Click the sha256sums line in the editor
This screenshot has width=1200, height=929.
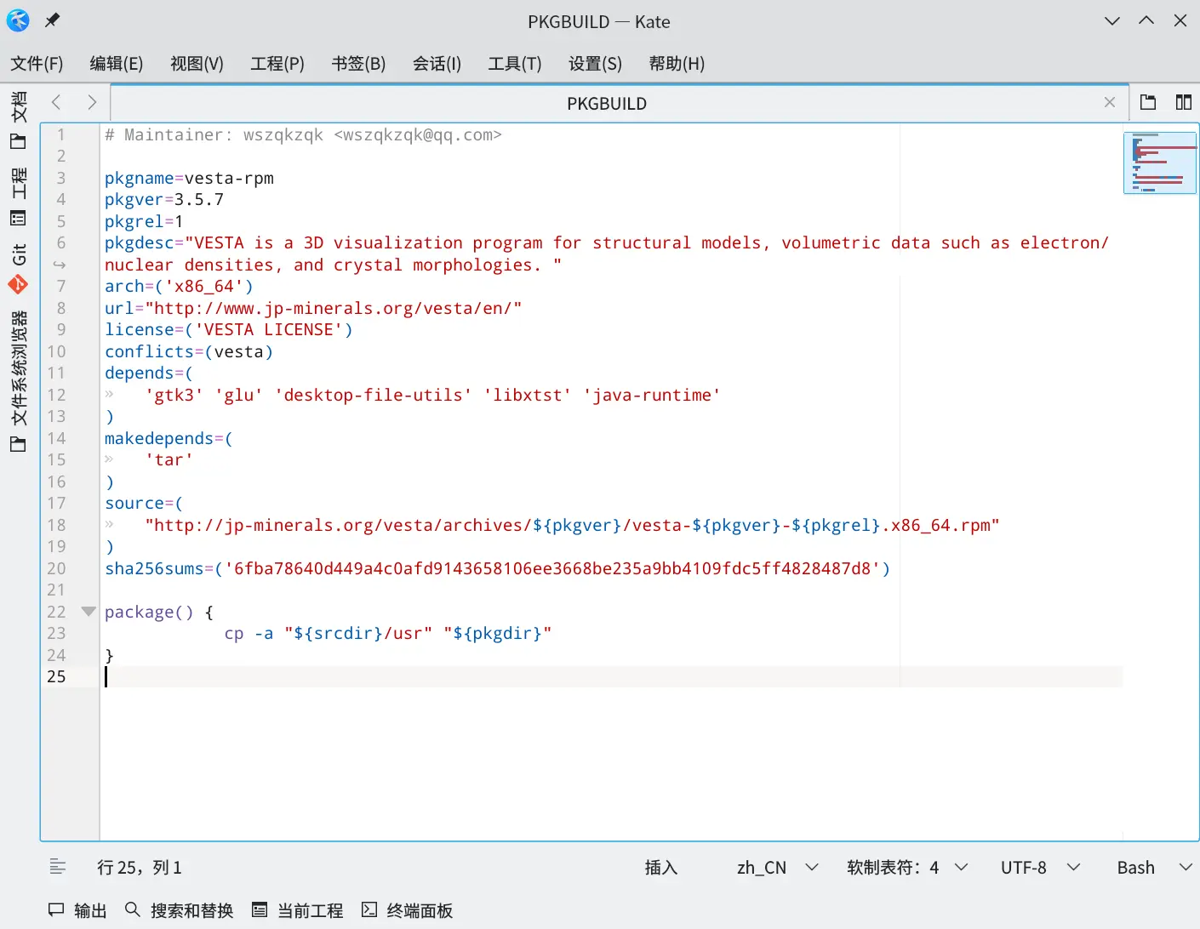497,568
